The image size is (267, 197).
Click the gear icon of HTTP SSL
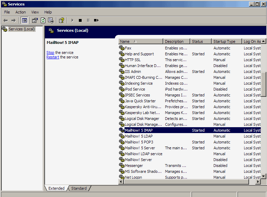[122, 59]
